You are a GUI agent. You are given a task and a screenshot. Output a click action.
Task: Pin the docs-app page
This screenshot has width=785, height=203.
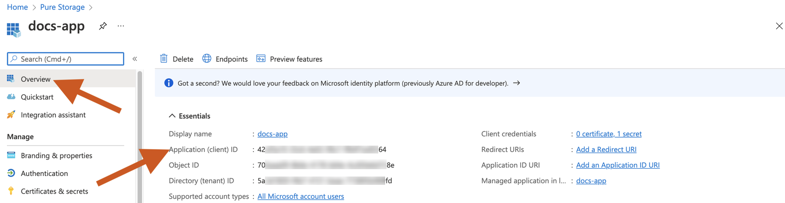point(103,26)
